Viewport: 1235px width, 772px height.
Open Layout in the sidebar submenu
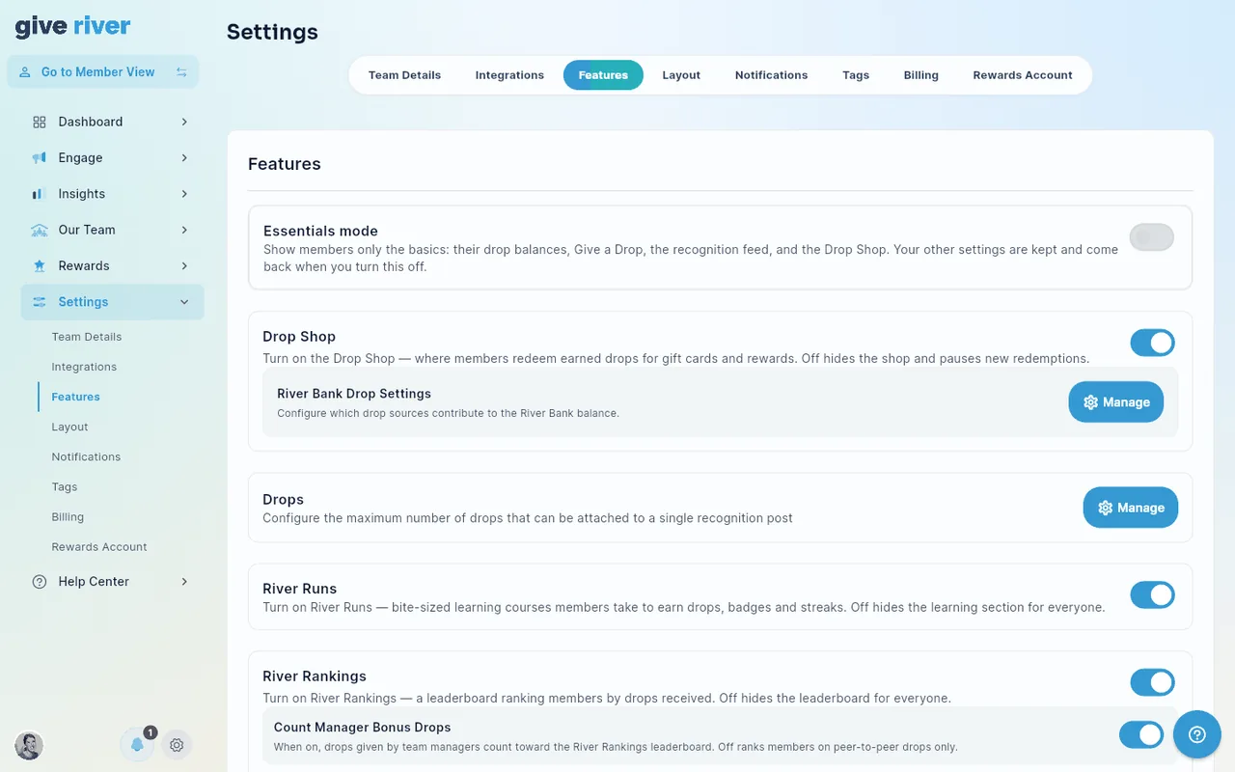click(69, 427)
